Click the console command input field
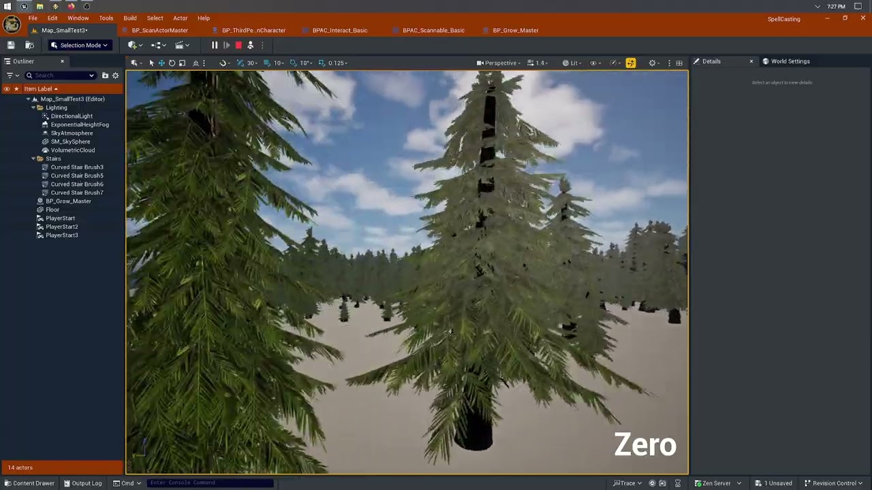The width and height of the screenshot is (872, 490). pyautogui.click(x=211, y=483)
